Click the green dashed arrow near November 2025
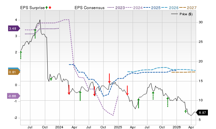 168,102
